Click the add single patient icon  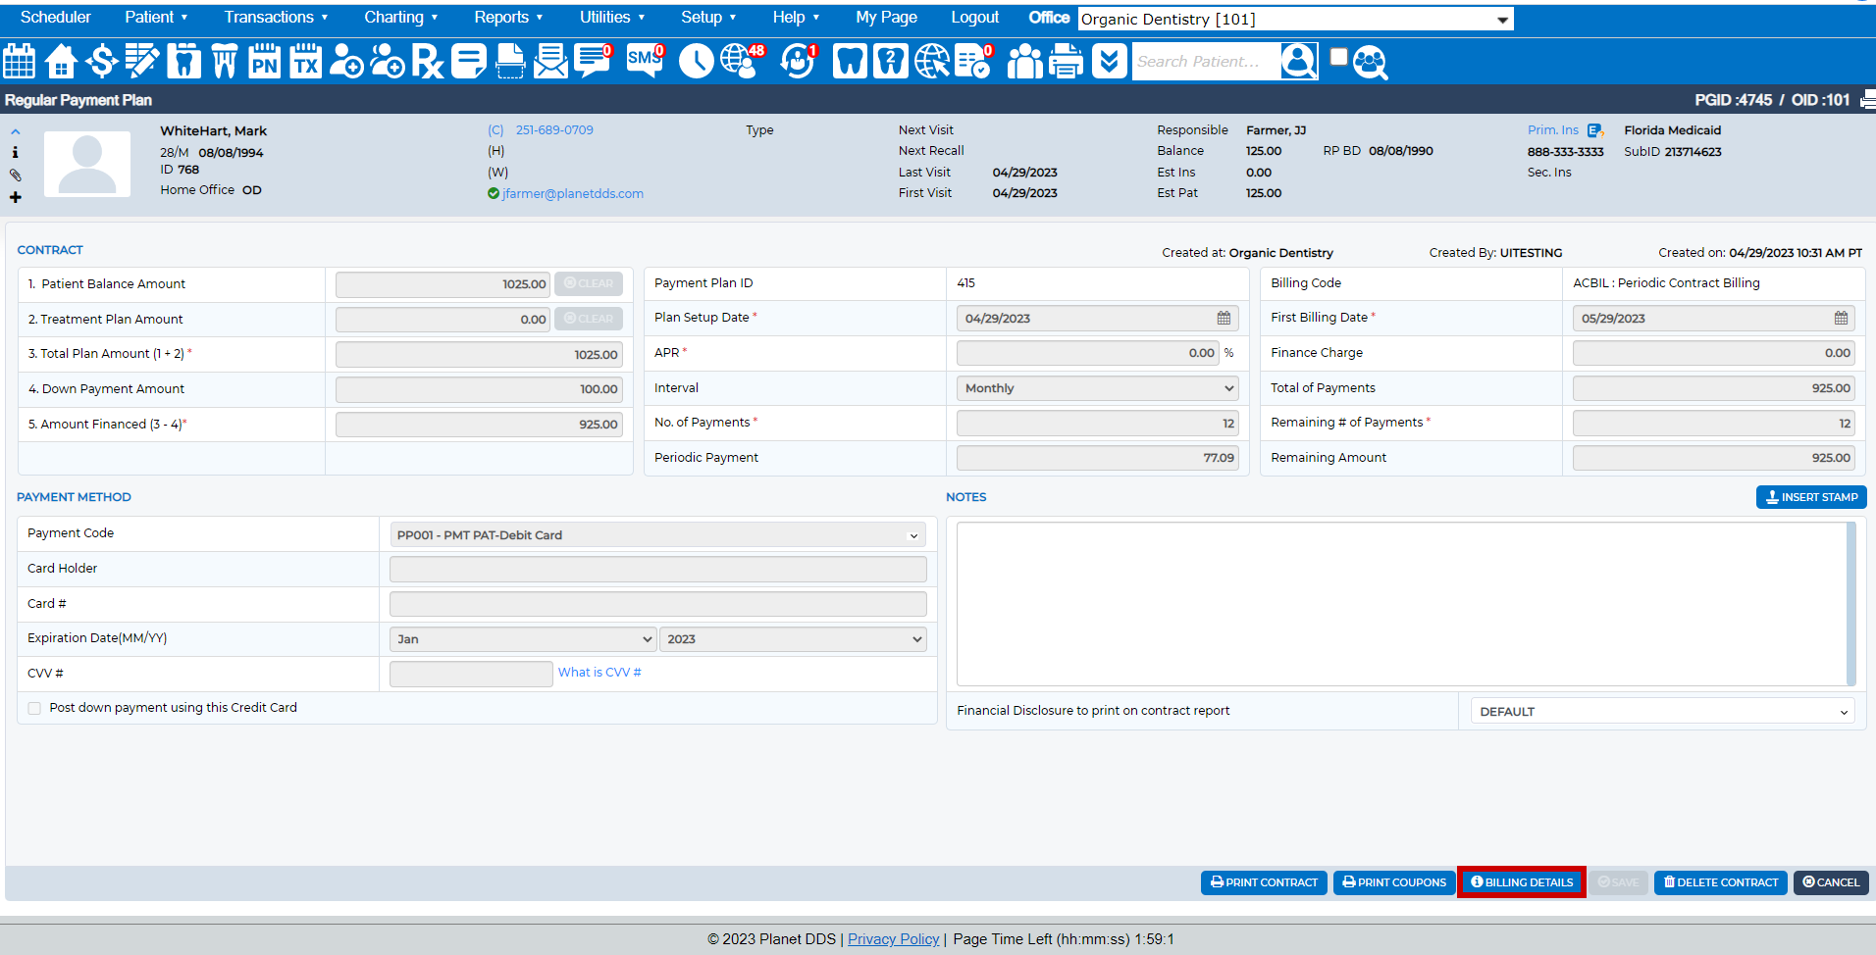point(346,61)
